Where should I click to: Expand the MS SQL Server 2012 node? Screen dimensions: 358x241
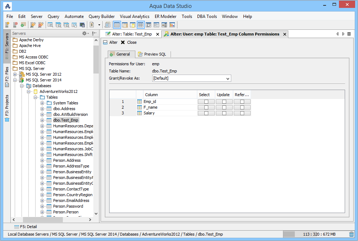coord(15,74)
